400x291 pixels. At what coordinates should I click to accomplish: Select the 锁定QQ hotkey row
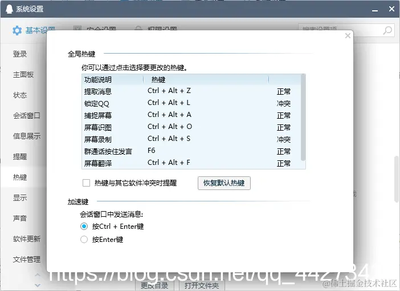191,103
